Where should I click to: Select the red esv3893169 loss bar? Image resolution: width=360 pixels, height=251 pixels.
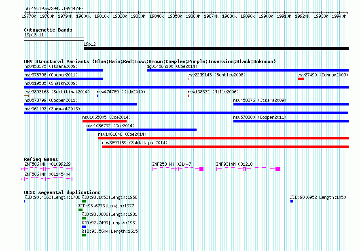click(225, 147)
